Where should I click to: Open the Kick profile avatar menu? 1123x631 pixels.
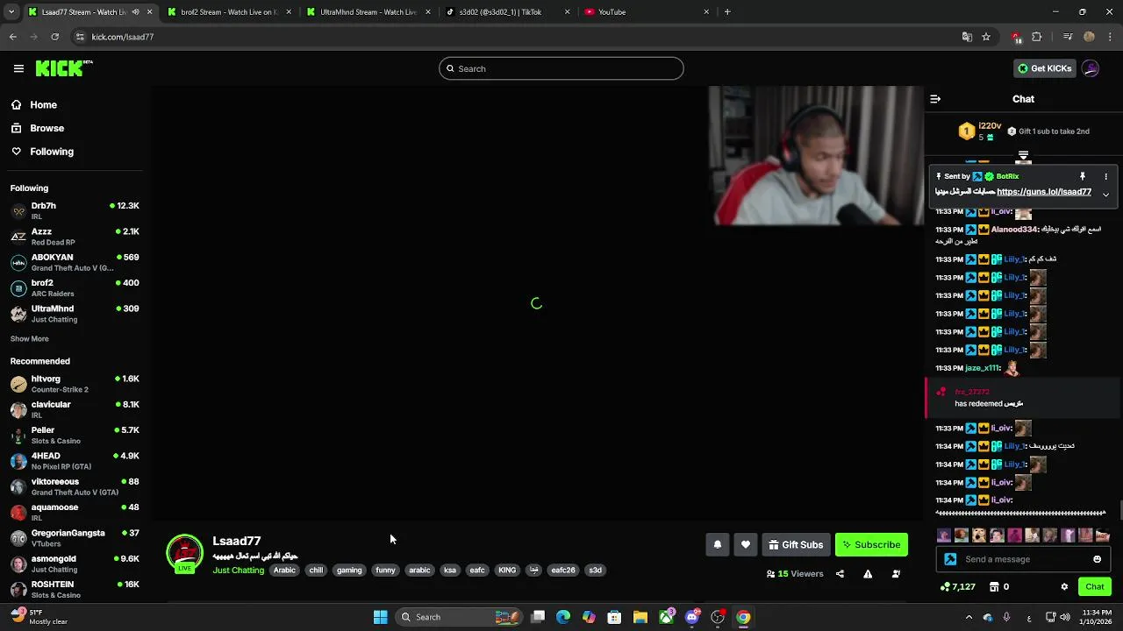click(x=1091, y=68)
